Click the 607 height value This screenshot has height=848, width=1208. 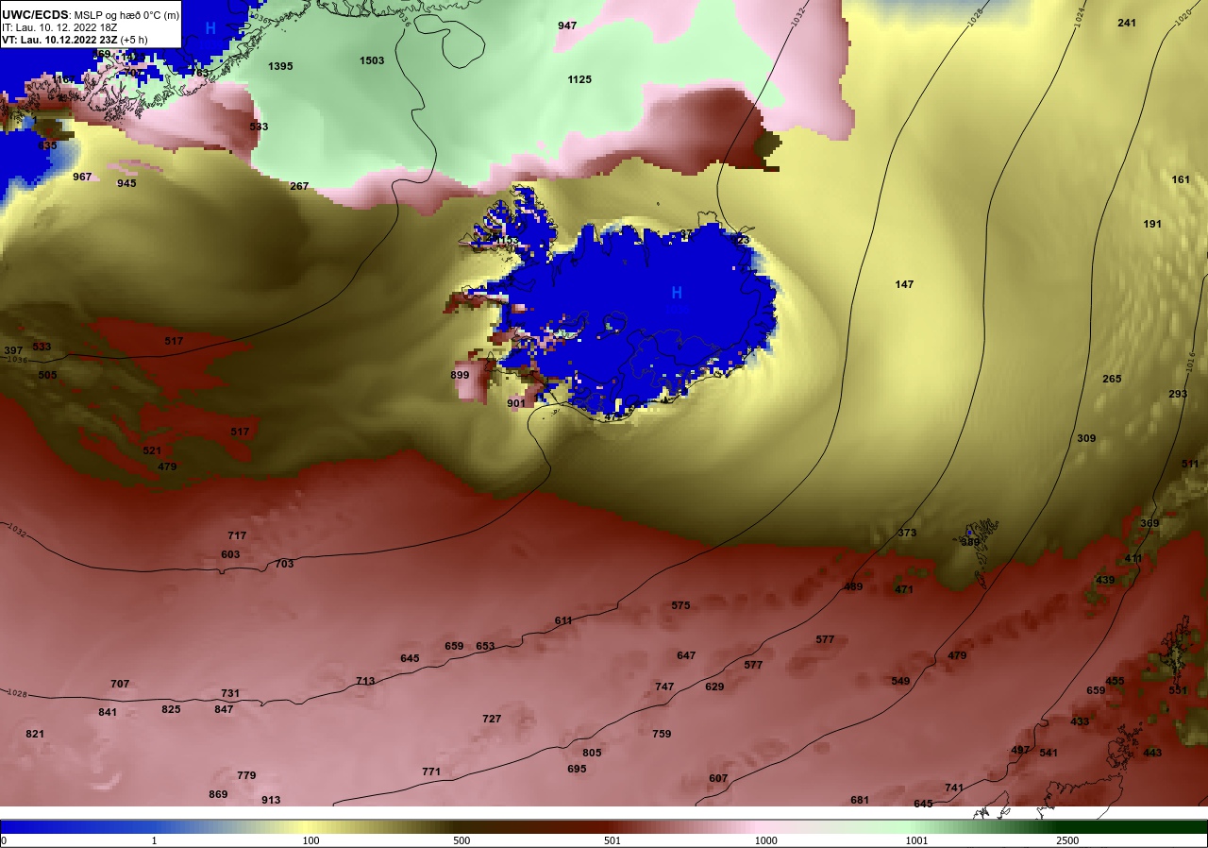(718, 778)
